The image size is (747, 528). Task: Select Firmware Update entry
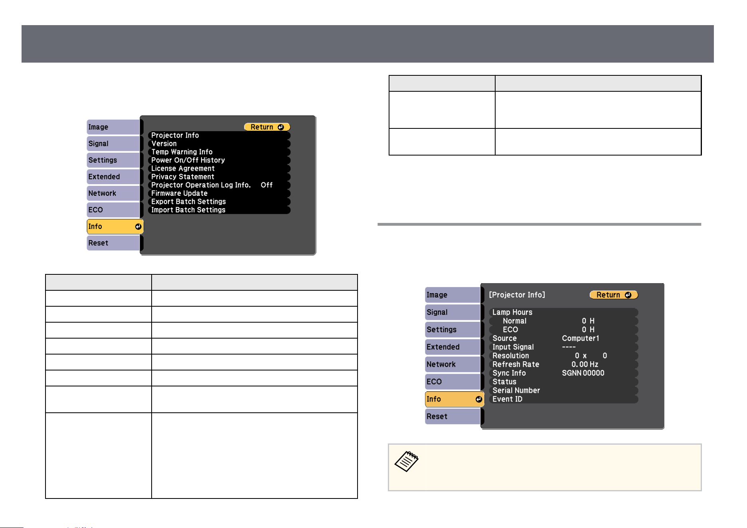(219, 193)
